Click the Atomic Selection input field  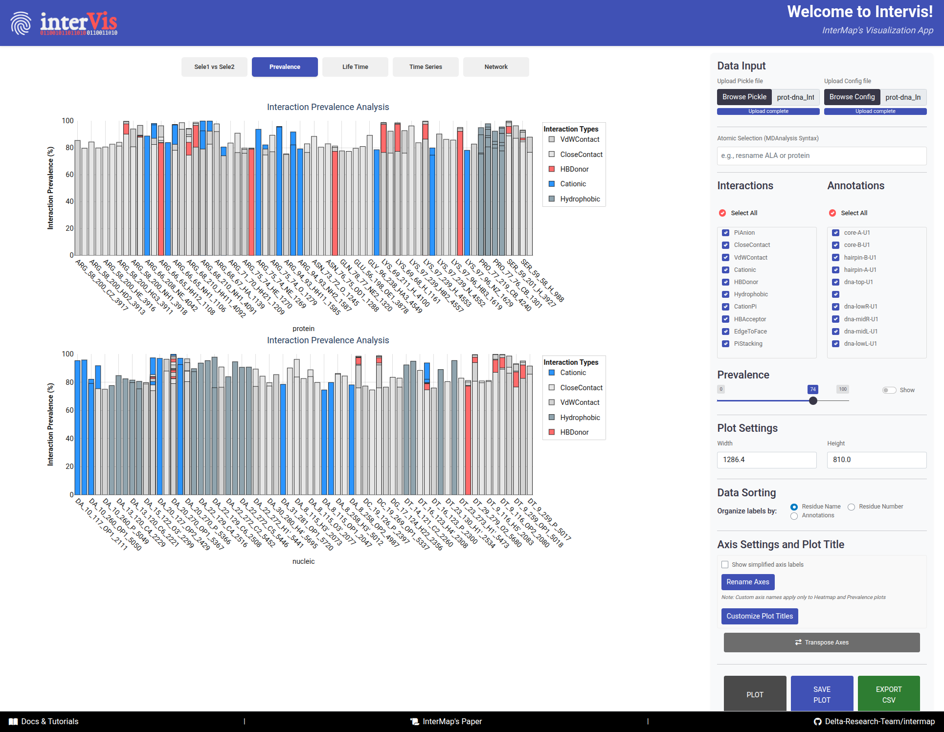pos(821,155)
